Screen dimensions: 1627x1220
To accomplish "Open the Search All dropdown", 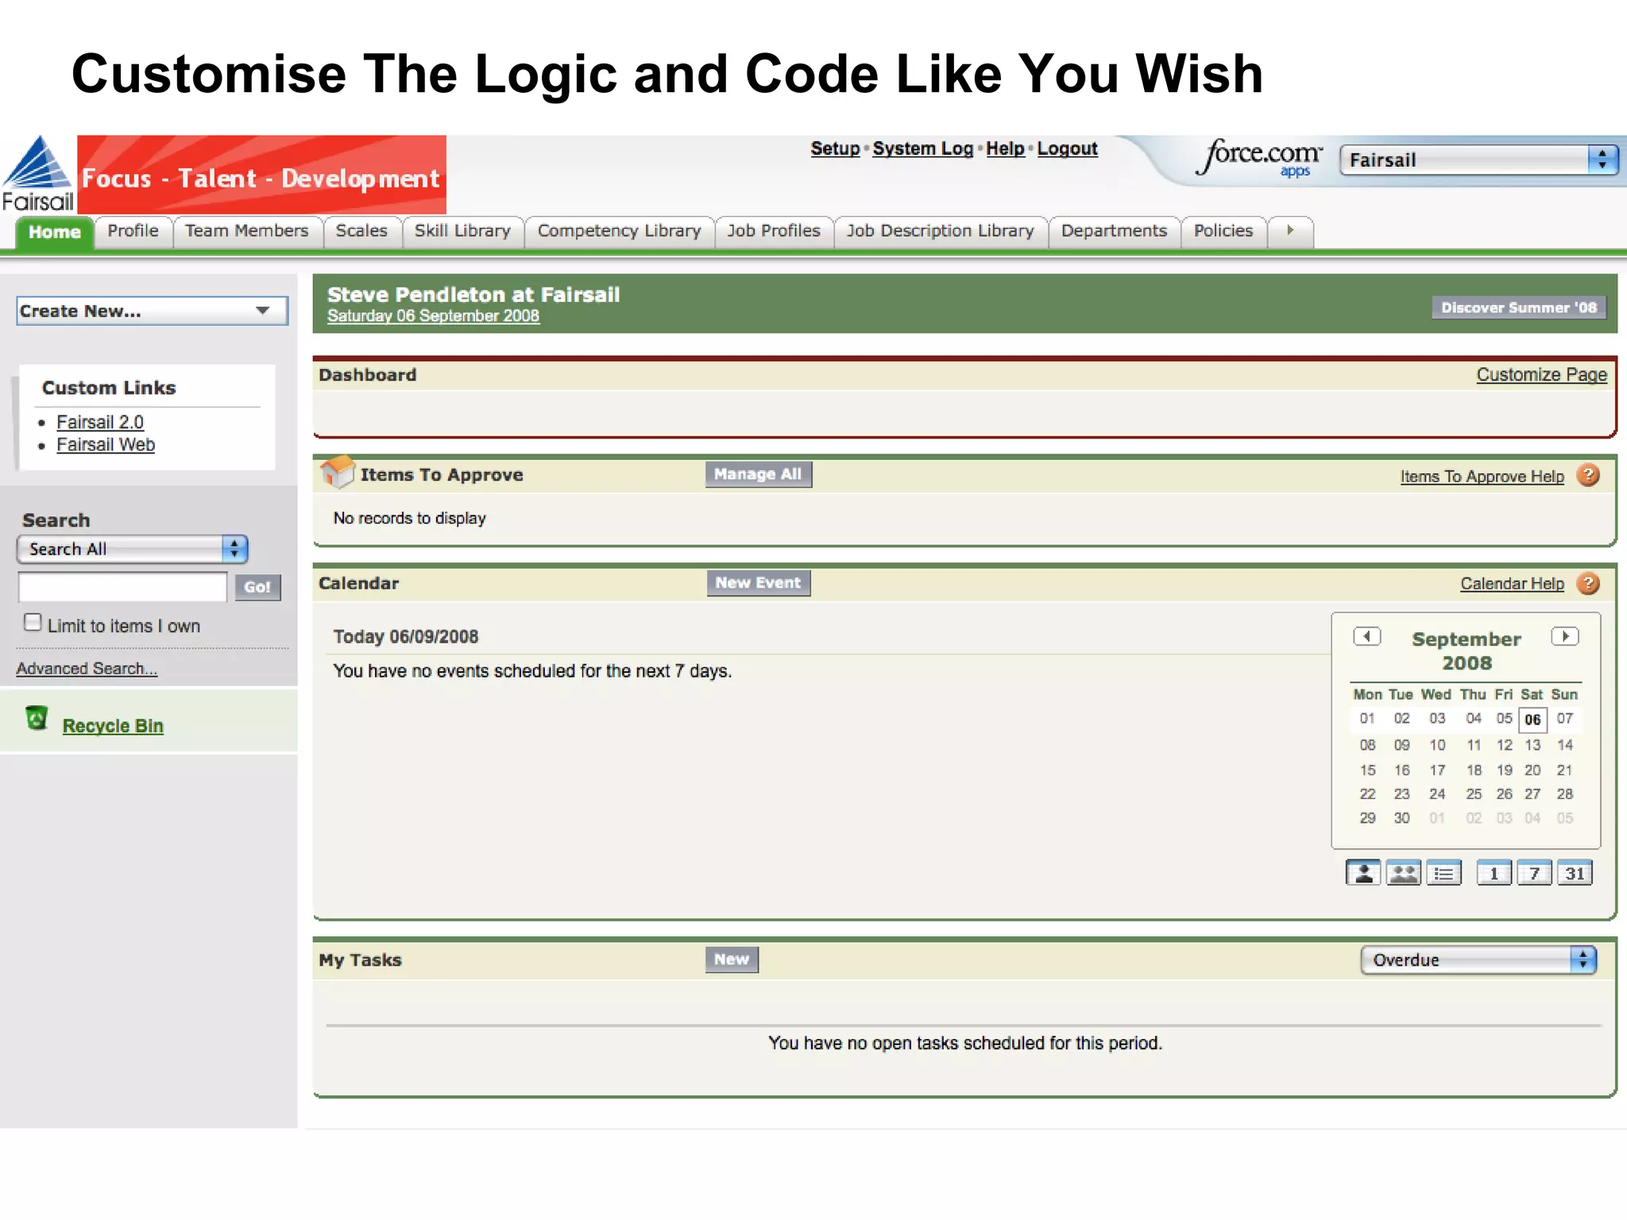I will point(133,549).
